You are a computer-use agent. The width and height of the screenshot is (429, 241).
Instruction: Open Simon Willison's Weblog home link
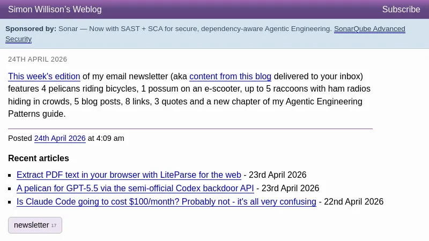(x=55, y=10)
